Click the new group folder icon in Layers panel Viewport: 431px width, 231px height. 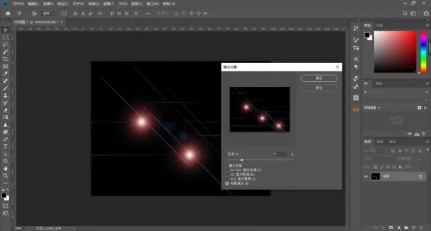pos(407,228)
